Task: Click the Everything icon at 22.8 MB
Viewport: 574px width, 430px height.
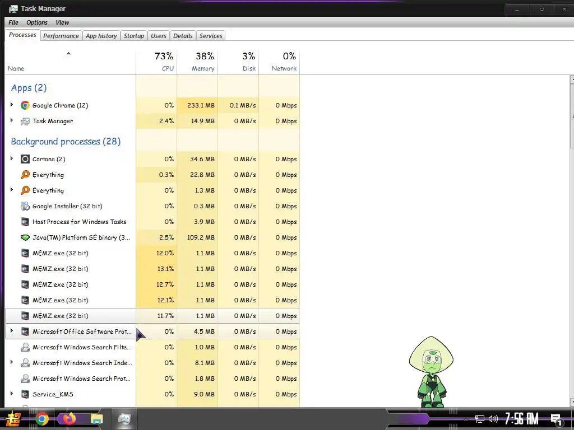Action: tap(25, 175)
